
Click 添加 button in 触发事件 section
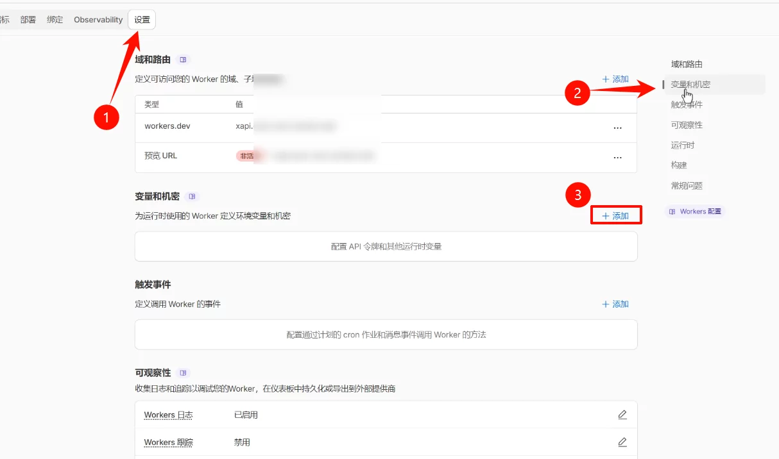click(615, 305)
